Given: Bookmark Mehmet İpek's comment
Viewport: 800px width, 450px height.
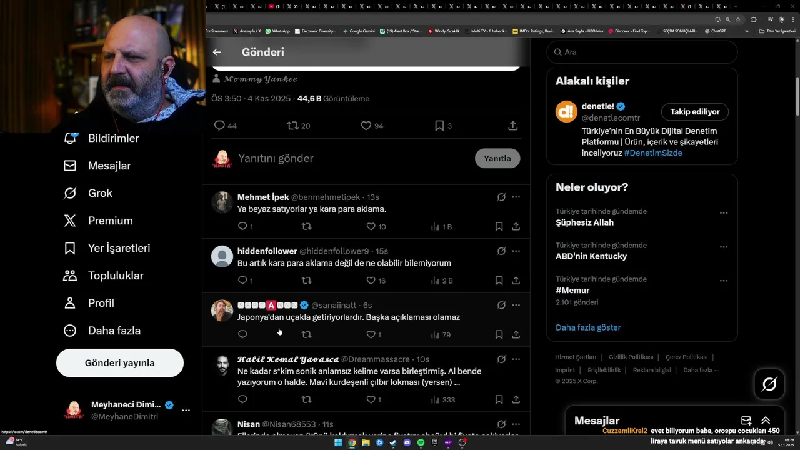Looking at the screenshot, I should click(499, 226).
